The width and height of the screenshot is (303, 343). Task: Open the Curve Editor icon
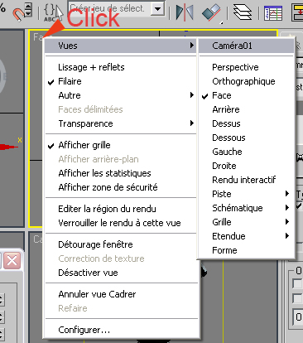coord(273,12)
